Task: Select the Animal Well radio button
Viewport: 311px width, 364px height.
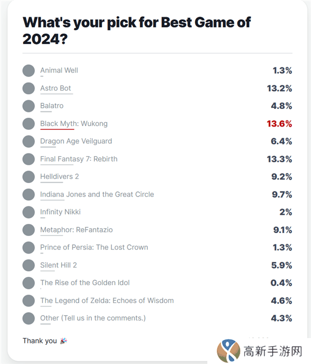Action: pos(29,71)
